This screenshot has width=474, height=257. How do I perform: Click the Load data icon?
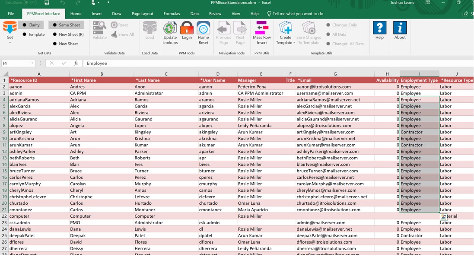150,28
